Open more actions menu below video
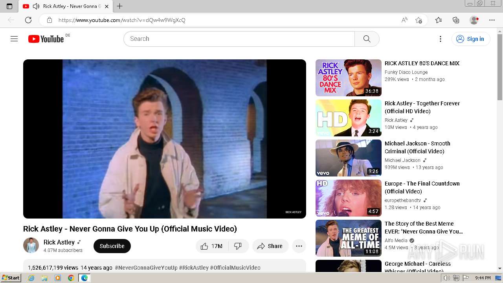The height and width of the screenshot is (283, 503). pos(299,246)
